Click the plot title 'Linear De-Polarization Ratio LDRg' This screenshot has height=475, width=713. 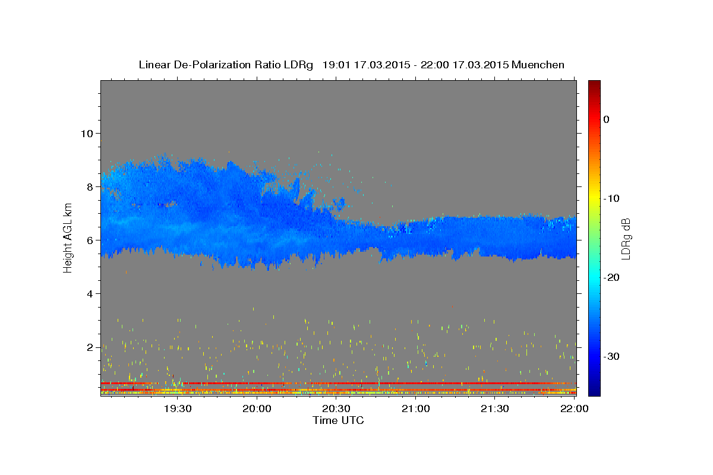click(x=225, y=65)
